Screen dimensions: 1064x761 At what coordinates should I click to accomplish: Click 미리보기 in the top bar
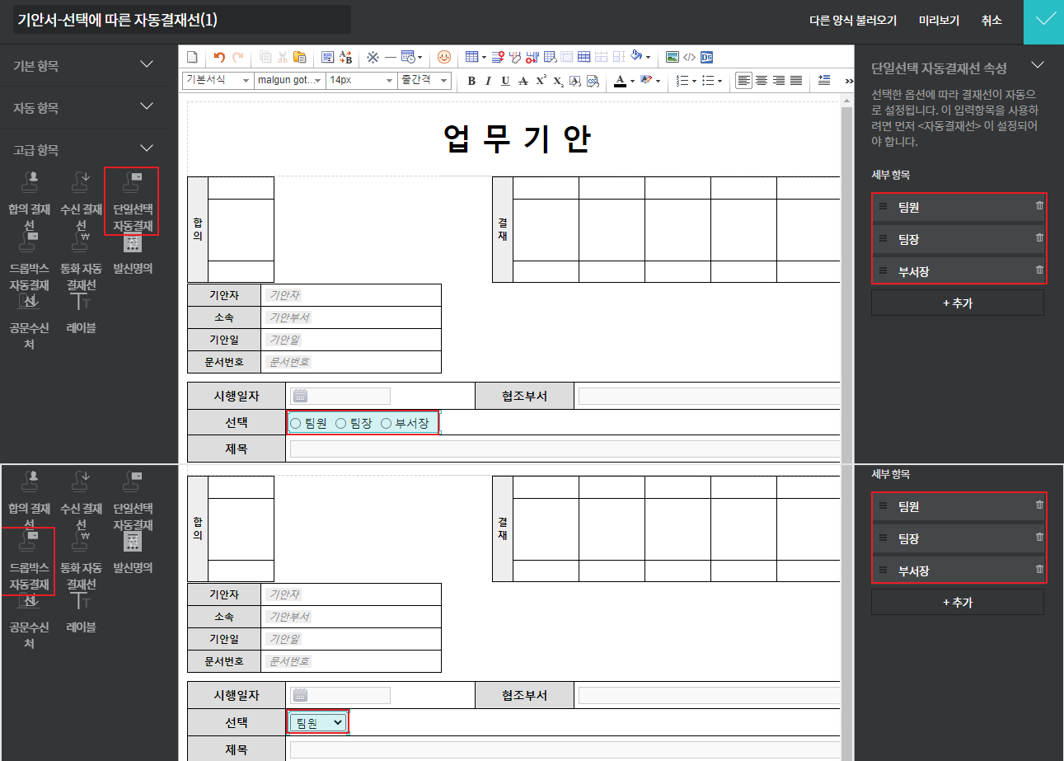(939, 21)
